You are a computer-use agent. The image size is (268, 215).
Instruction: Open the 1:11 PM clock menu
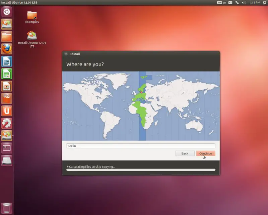click(x=255, y=3)
